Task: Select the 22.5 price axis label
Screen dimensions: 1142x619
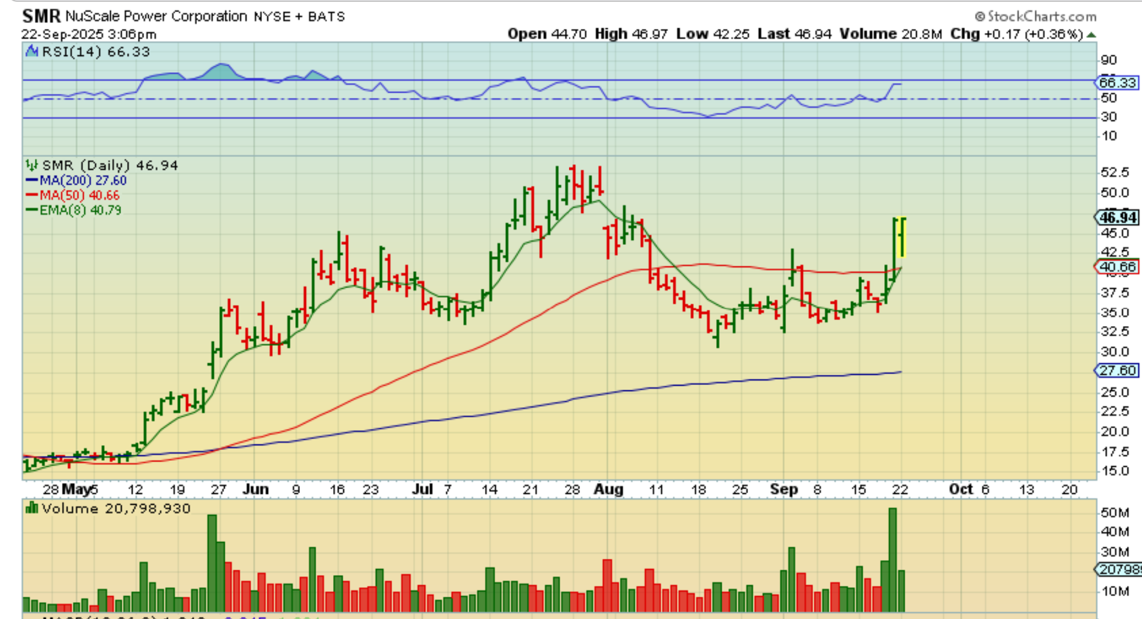Action: tap(1114, 411)
